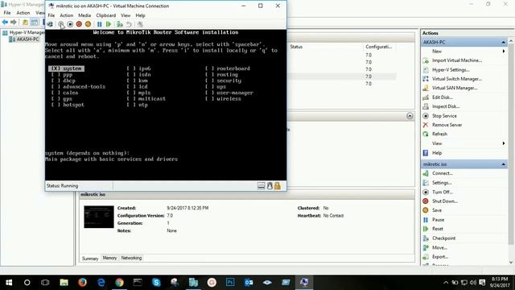515x290 pixels.
Task: Open File menu in Hyper-V Manager window
Action: click(7, 13)
